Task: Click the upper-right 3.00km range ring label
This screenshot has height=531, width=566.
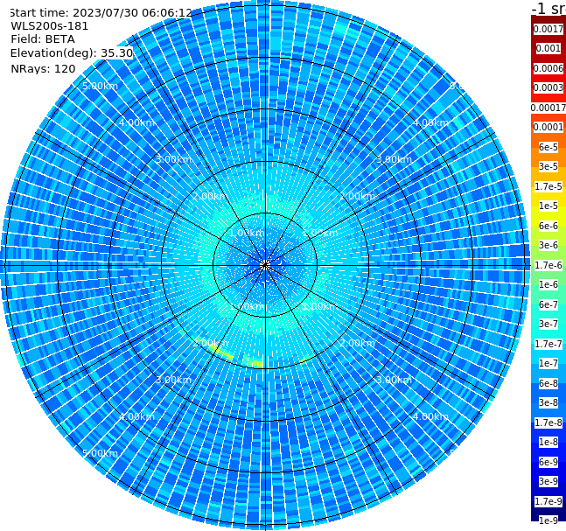Action: [395, 159]
